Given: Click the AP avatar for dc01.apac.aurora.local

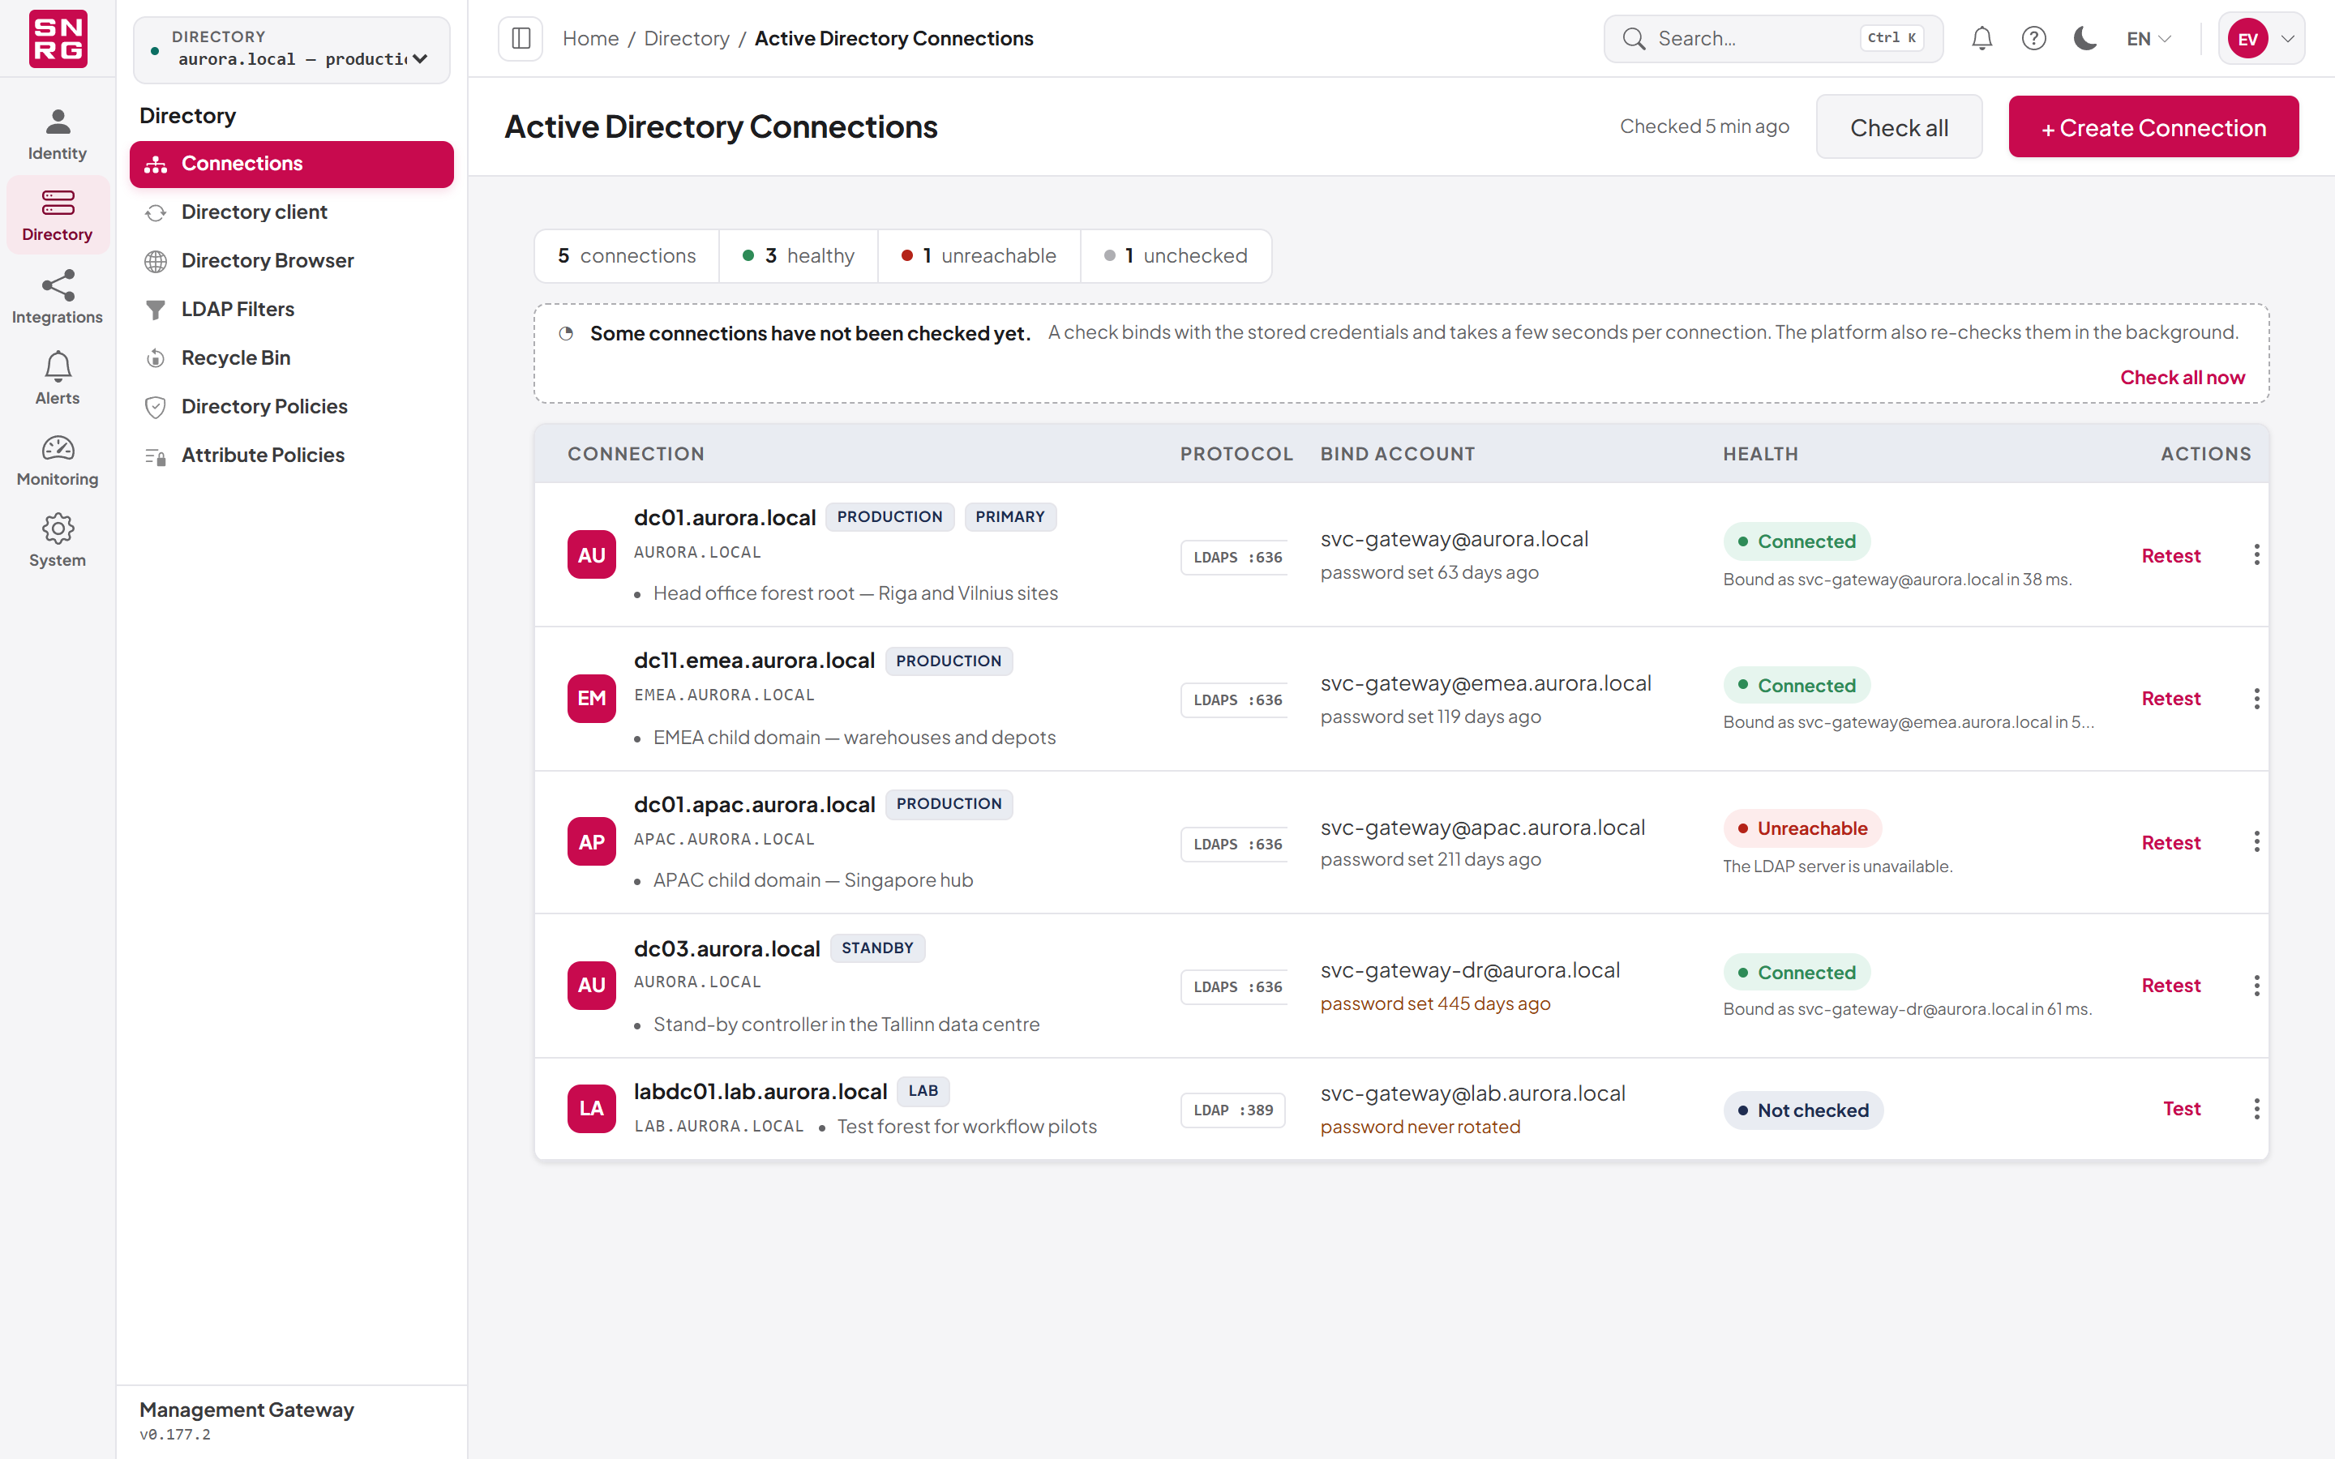Looking at the screenshot, I should [x=592, y=842].
